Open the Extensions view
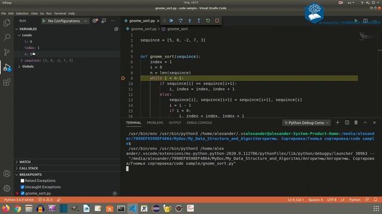 (7, 82)
